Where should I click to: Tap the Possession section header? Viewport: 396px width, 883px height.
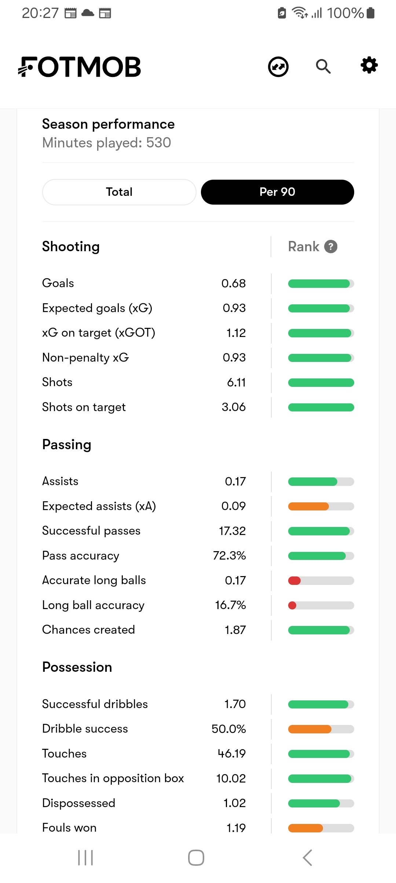coord(77,667)
